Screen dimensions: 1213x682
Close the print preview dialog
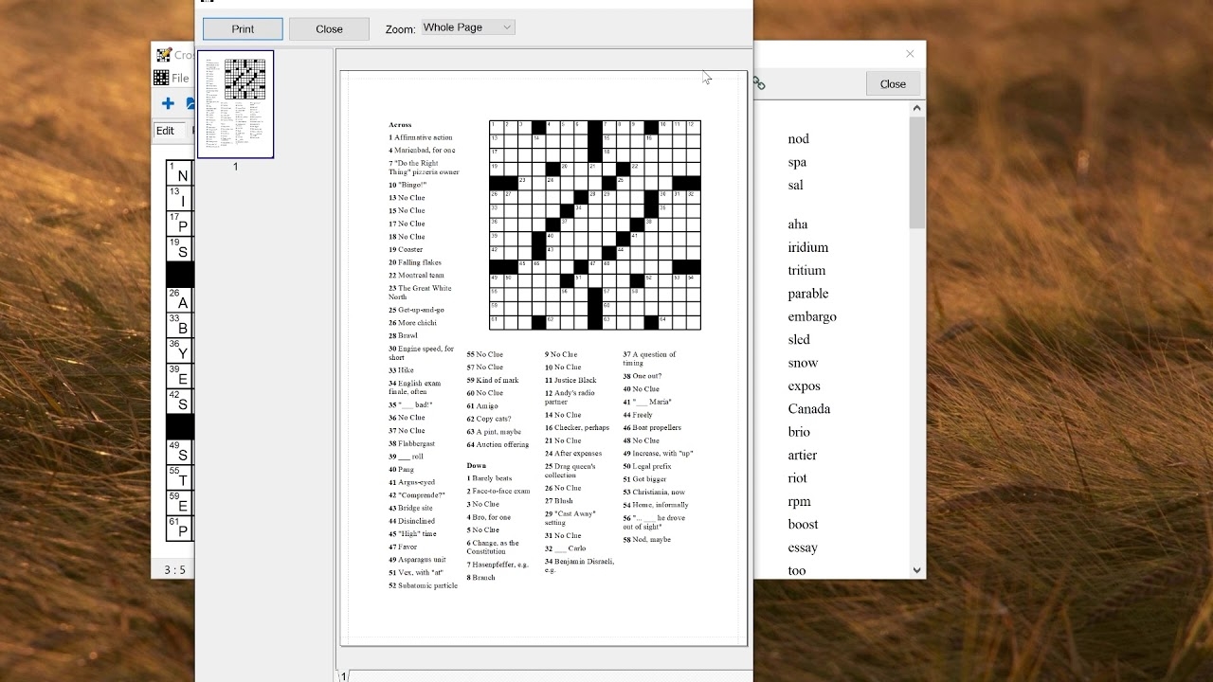coord(329,29)
